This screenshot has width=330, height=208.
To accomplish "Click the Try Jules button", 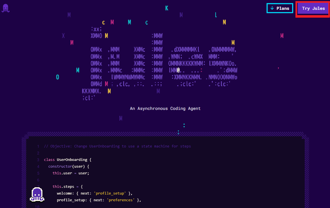I will (x=313, y=8).
